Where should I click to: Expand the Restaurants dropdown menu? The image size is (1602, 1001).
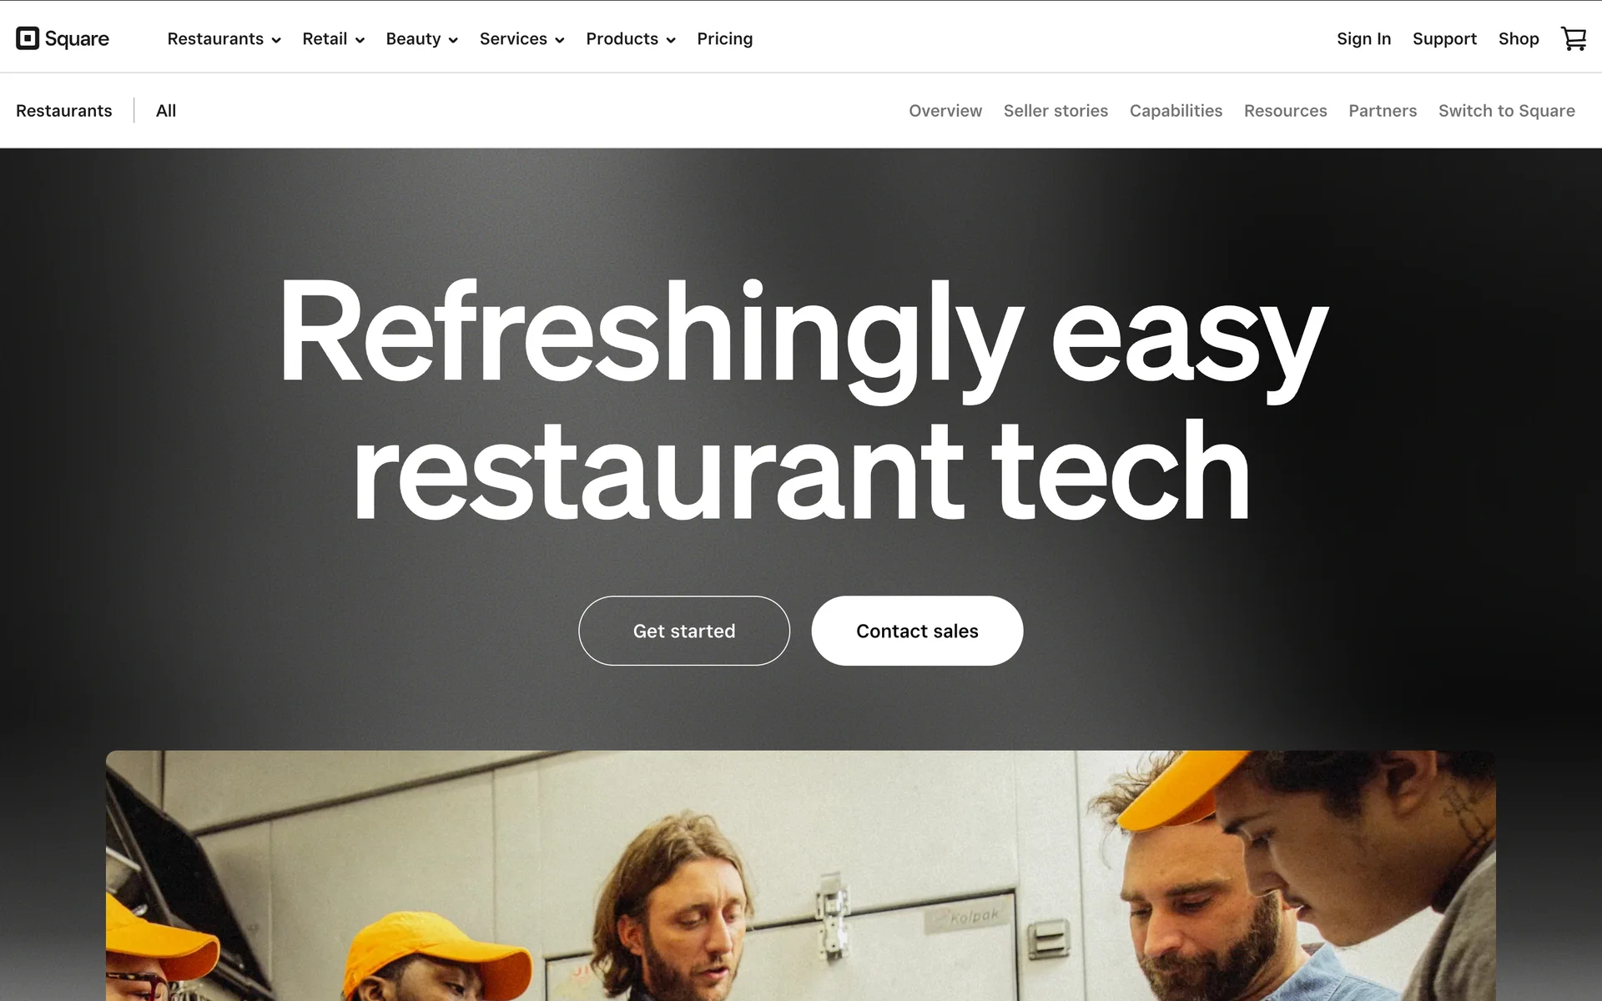[x=224, y=38]
